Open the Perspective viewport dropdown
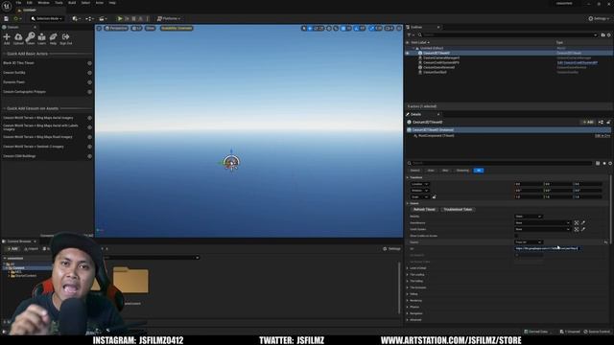Image resolution: width=614 pixels, height=345 pixels. coord(116,28)
